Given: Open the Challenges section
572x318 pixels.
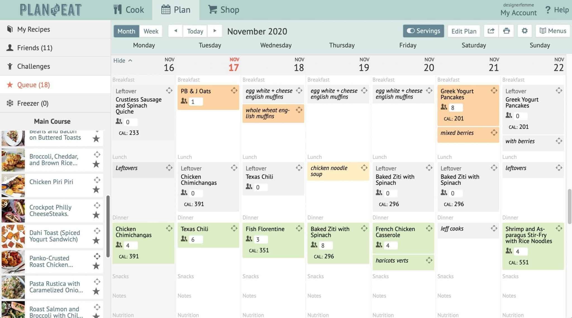Looking at the screenshot, I should [34, 66].
